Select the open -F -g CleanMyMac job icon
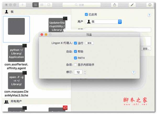This screenshot has height=114, width=157. pos(16,81)
